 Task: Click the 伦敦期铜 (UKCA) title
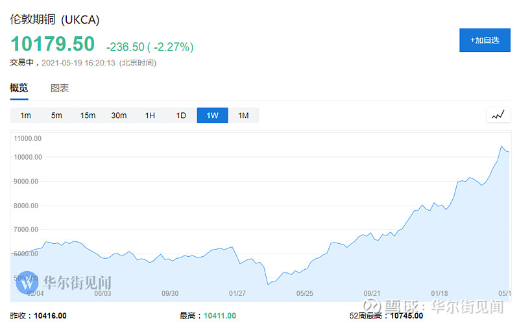pos(54,19)
